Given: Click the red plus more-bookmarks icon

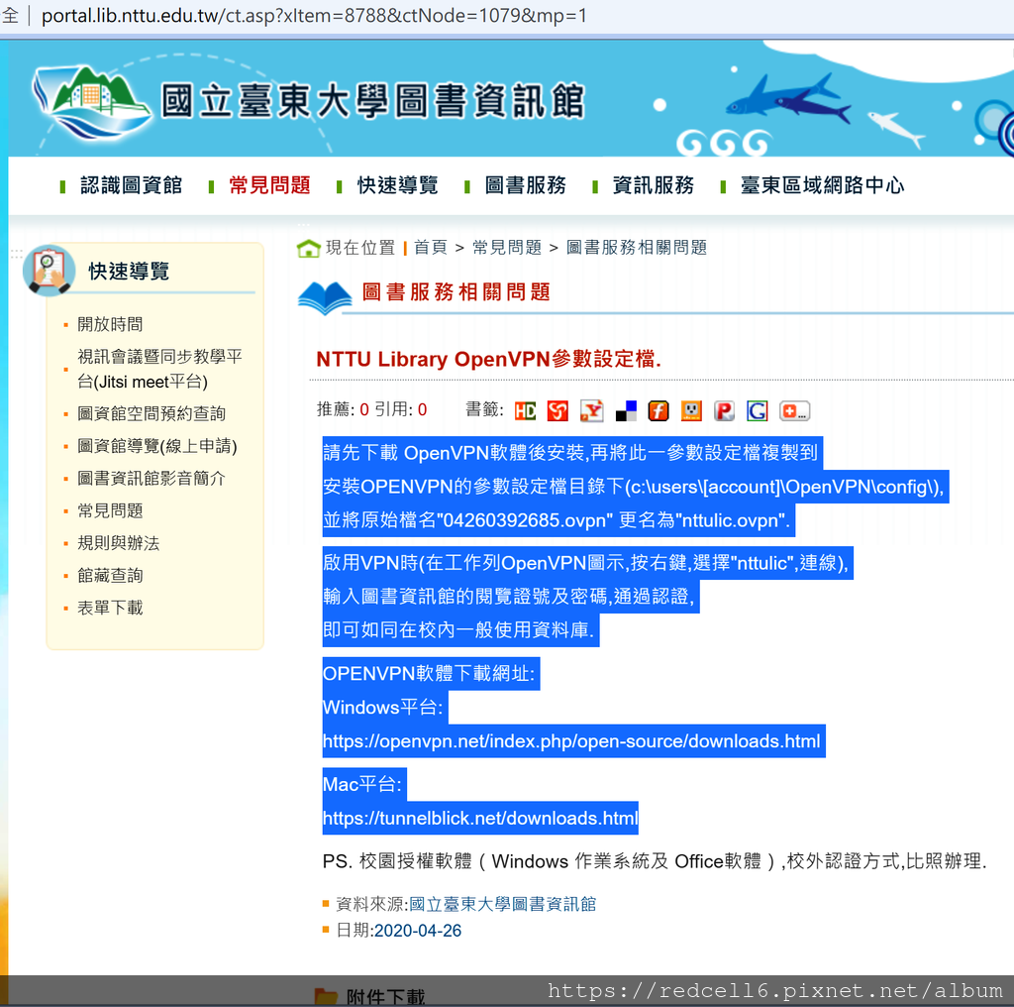Looking at the screenshot, I should pos(795,411).
